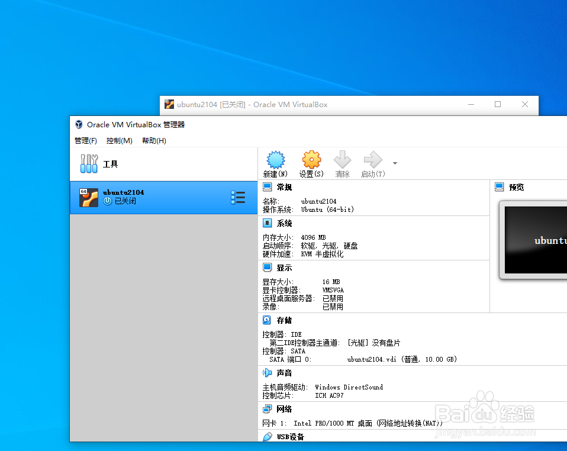Click the System (系统) section icon
The image size is (567, 451).
pyautogui.click(x=268, y=223)
